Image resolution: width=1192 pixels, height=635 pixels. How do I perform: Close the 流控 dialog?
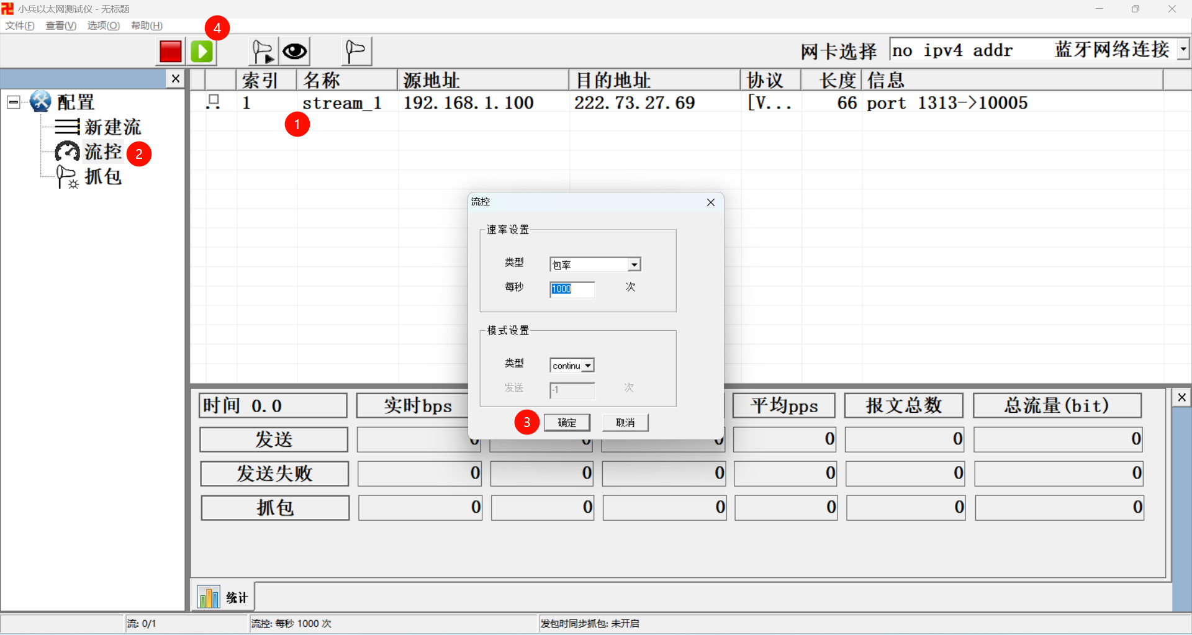pyautogui.click(x=711, y=202)
